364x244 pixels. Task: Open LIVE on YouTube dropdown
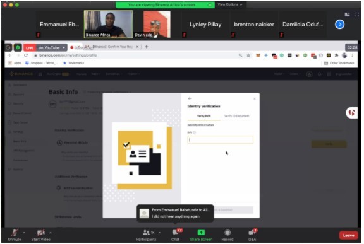(x=45, y=48)
